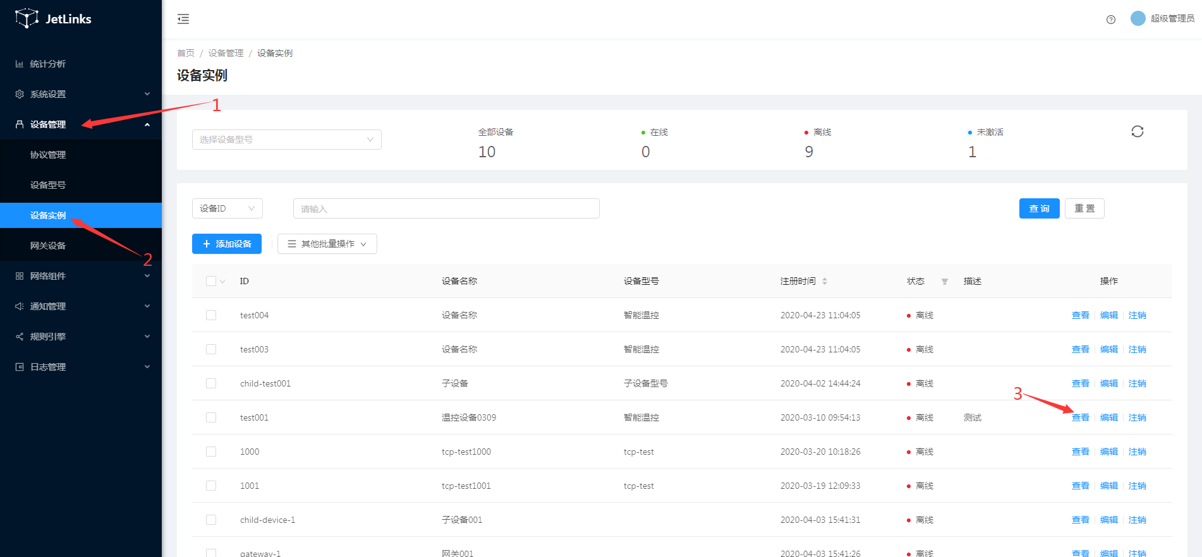Image resolution: width=1202 pixels, height=557 pixels.
Task: Sort by registration time using sort arrows
Action: coord(825,281)
